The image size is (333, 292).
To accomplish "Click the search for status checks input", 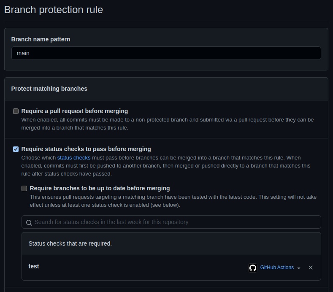I will [171, 222].
